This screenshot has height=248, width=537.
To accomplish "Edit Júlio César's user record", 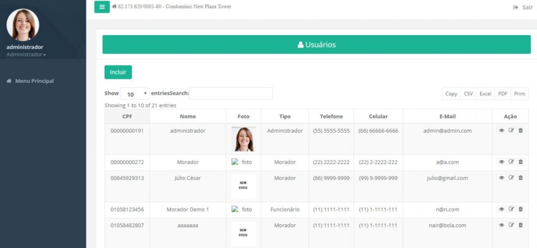I will coord(511,178).
